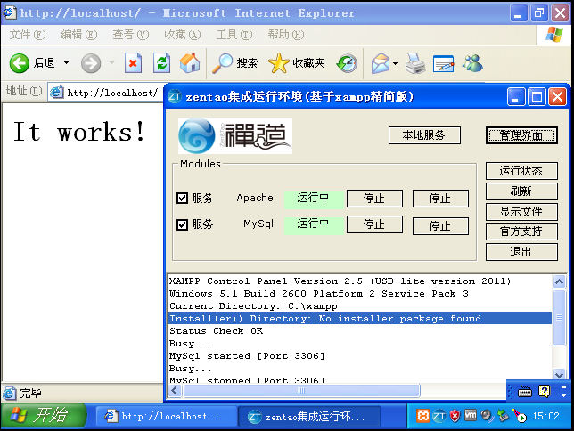Open the 工具(T) menu
Image resolution: width=574 pixels, height=431 pixels.
(234, 35)
